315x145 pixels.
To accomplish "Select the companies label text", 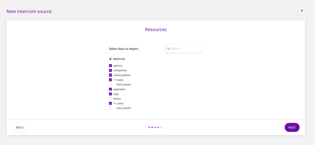I will click(x=120, y=70).
